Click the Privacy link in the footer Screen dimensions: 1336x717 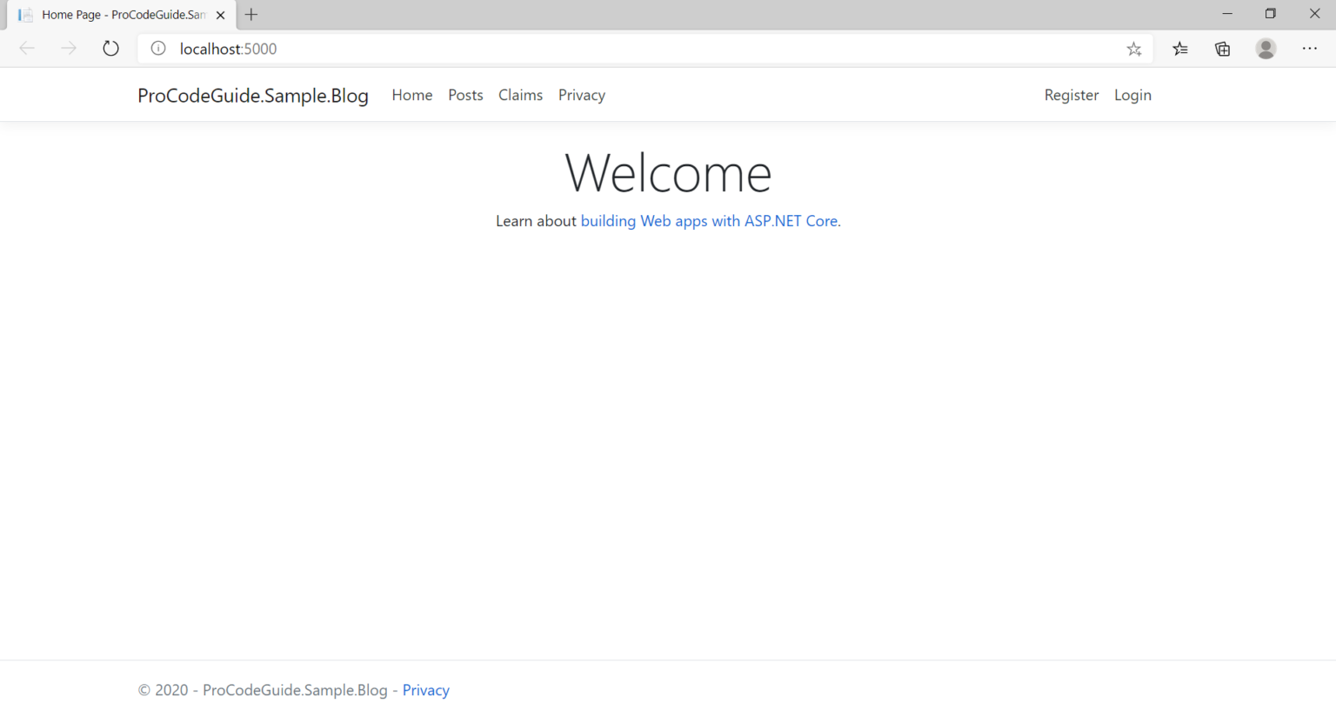[x=425, y=690]
